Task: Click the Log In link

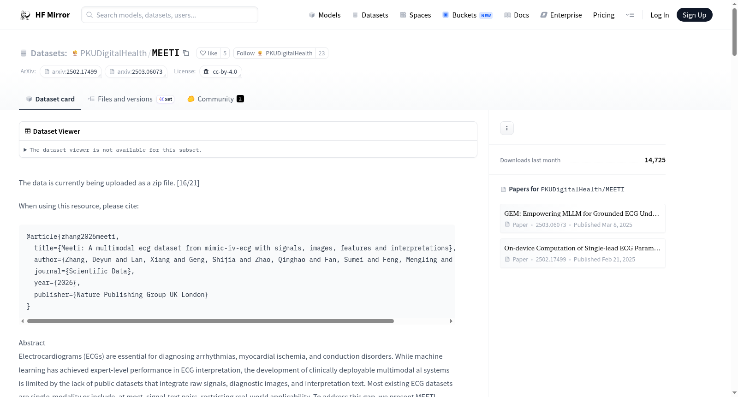Action: click(660, 15)
